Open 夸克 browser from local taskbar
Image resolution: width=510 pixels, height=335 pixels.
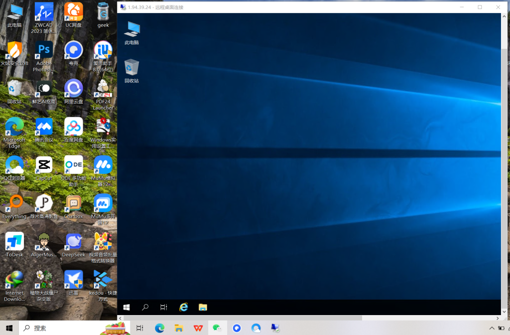coord(237,328)
